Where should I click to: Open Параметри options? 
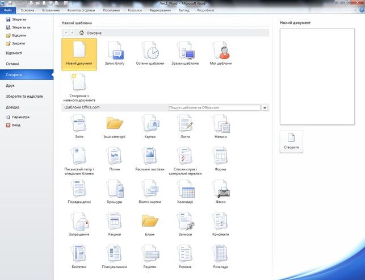tap(18, 117)
